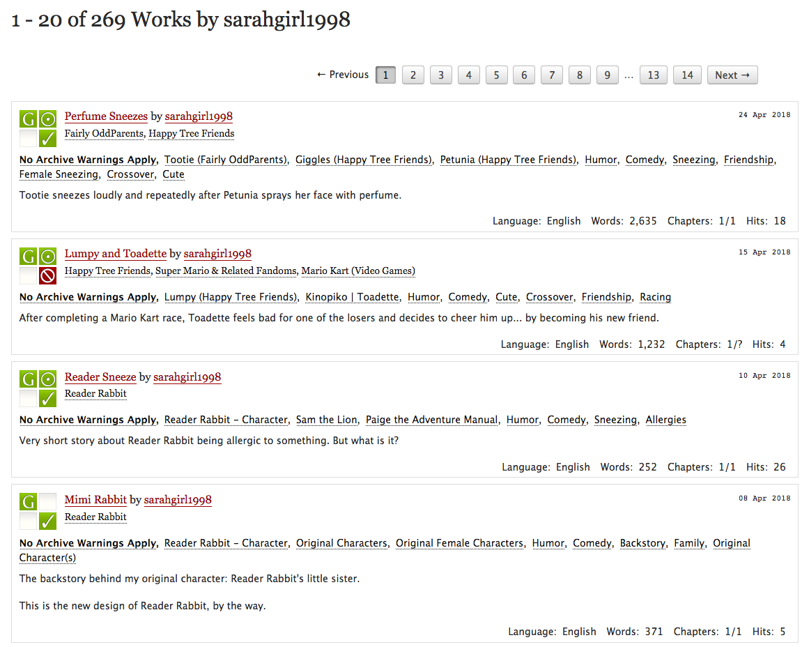Click the G rating icon for Mimi Rabbit
The height and width of the screenshot is (647, 809).
coord(28,501)
